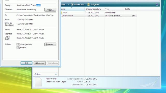Click the date 17.03.2011 14:40 cell
The image size is (166, 93).
coord(92,13)
